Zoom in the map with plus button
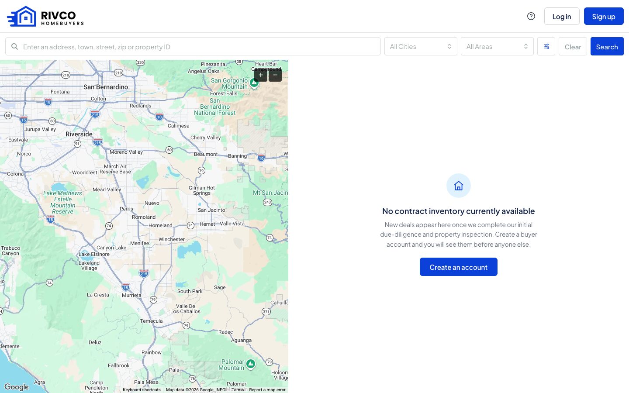Image resolution: width=629 pixels, height=393 pixels. tap(261, 75)
